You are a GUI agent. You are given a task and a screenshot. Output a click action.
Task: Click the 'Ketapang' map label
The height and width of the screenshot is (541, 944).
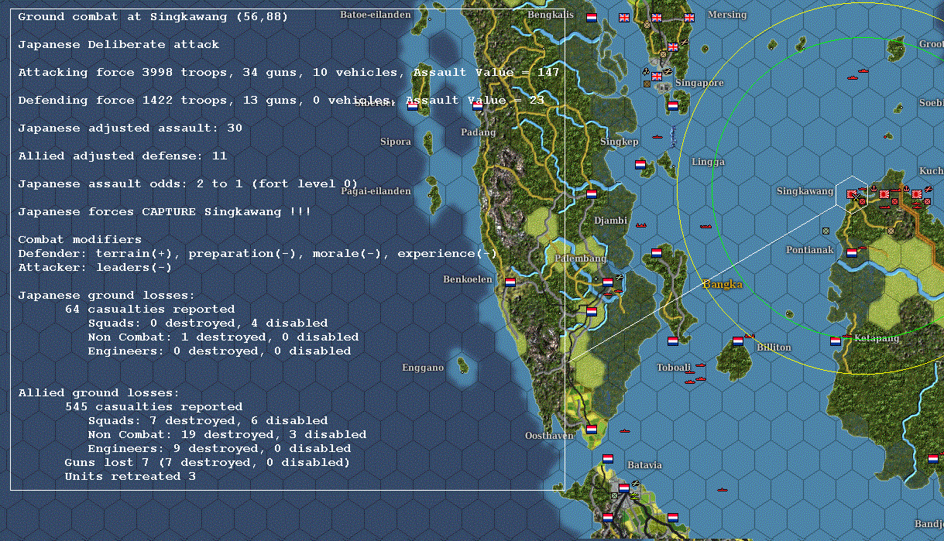[x=877, y=338]
